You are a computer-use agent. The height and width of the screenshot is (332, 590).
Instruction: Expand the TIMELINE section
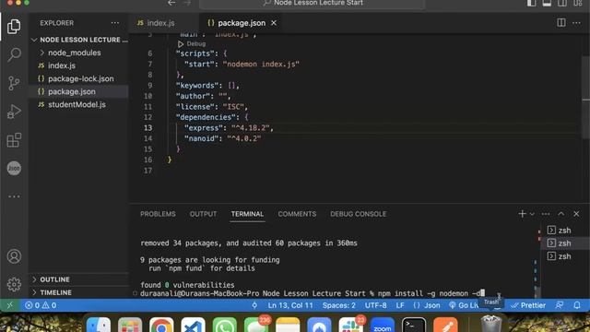(x=79, y=292)
